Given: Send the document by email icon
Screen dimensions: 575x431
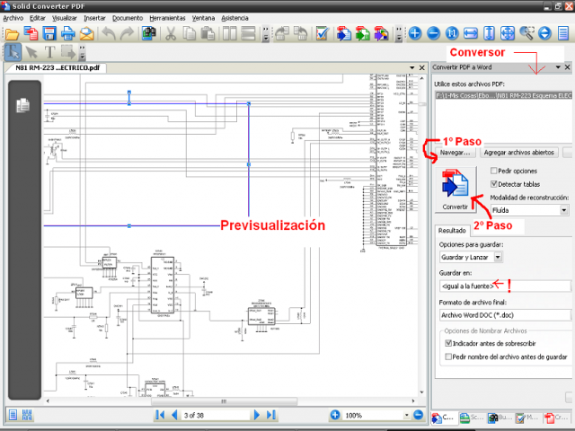Looking at the screenshot, I should point(86,34).
